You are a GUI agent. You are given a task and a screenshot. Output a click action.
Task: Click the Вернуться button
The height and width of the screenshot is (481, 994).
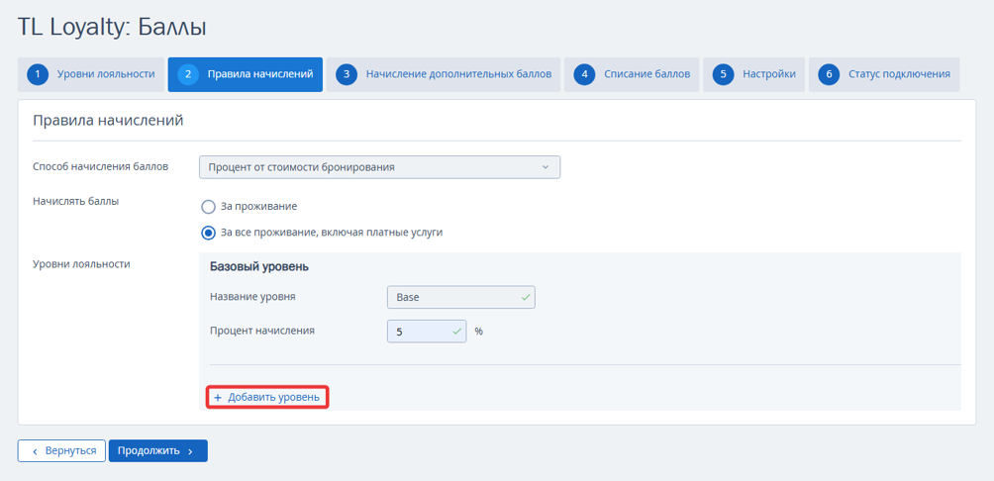(61, 451)
